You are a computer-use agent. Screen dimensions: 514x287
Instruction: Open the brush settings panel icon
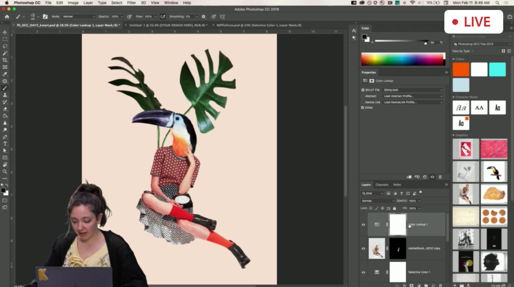pos(45,17)
